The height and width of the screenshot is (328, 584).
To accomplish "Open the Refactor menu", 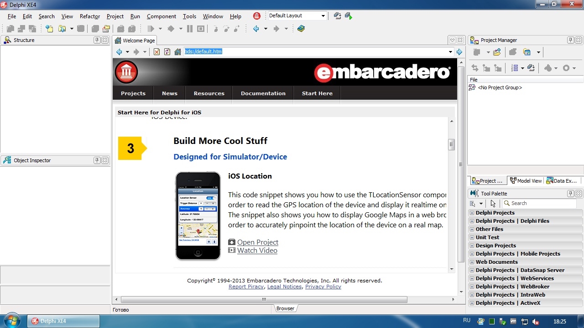I will 89,16.
